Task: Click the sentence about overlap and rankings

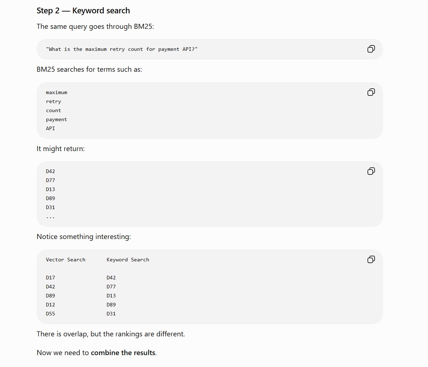Action: (111, 334)
